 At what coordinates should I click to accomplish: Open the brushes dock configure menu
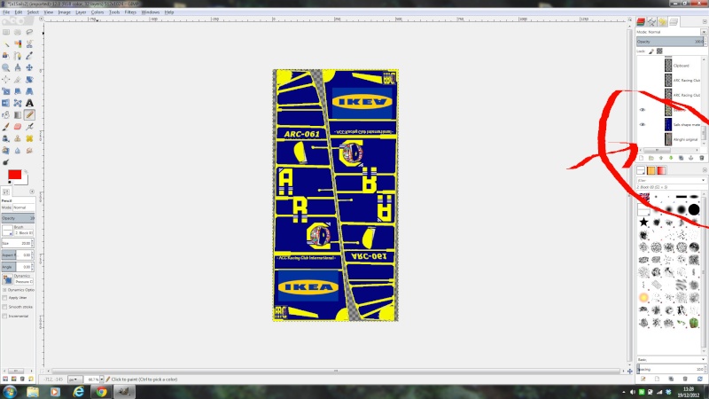click(x=705, y=170)
